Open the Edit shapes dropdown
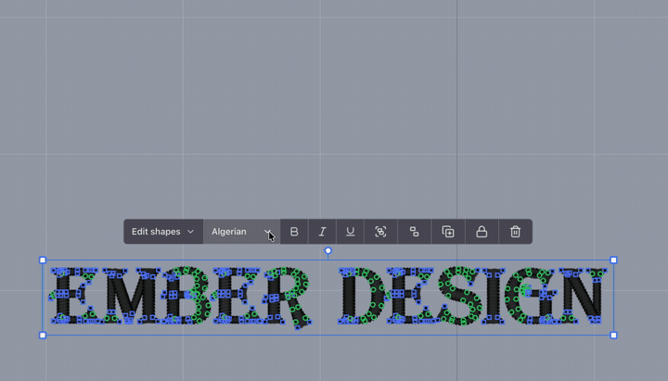The width and height of the screenshot is (668, 381). click(x=163, y=232)
